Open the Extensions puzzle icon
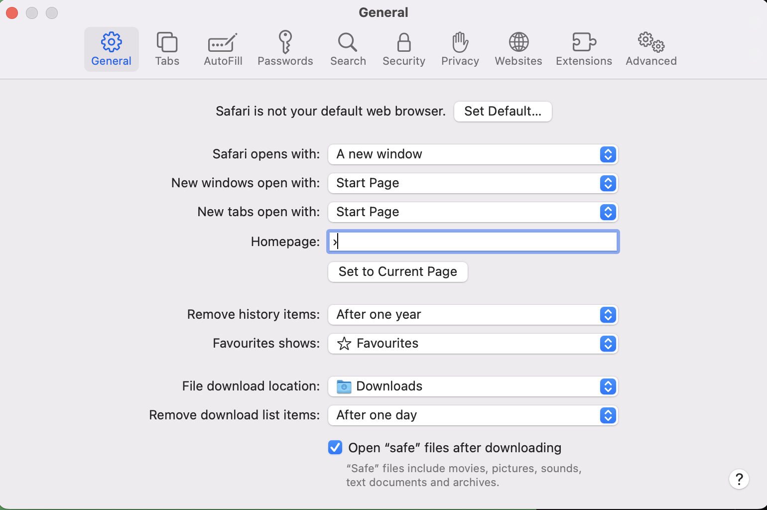The image size is (767, 510). point(584,42)
